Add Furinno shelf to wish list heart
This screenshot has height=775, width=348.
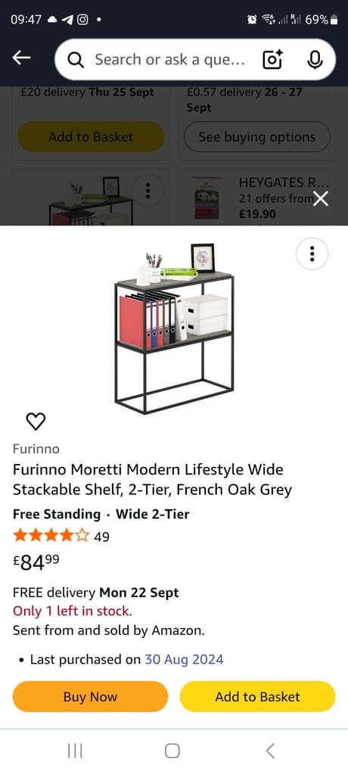point(35,421)
